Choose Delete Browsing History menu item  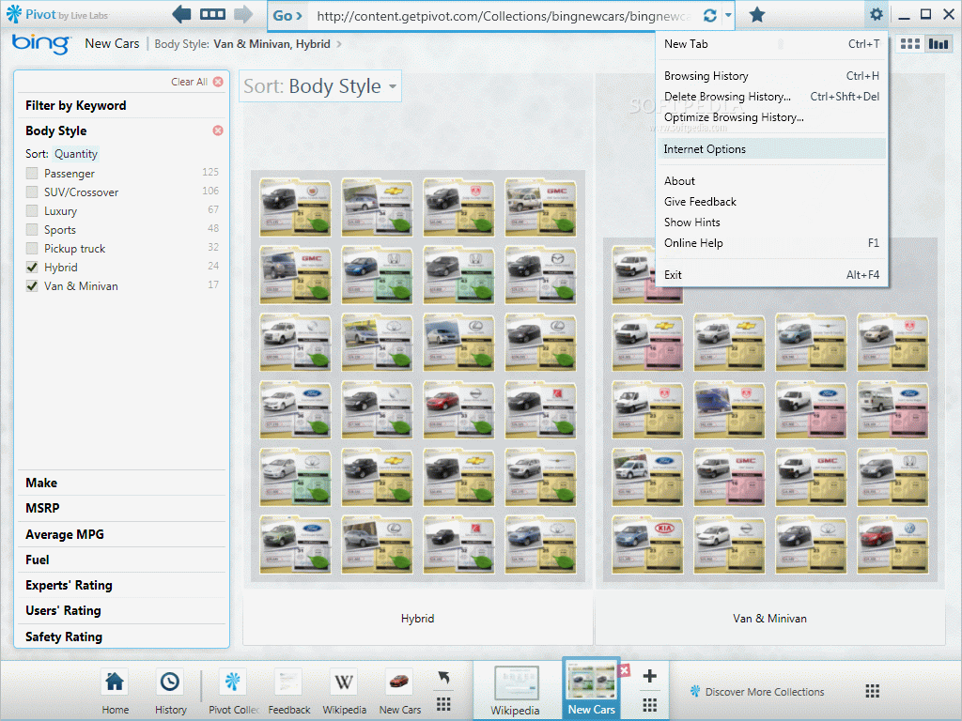[772, 97]
